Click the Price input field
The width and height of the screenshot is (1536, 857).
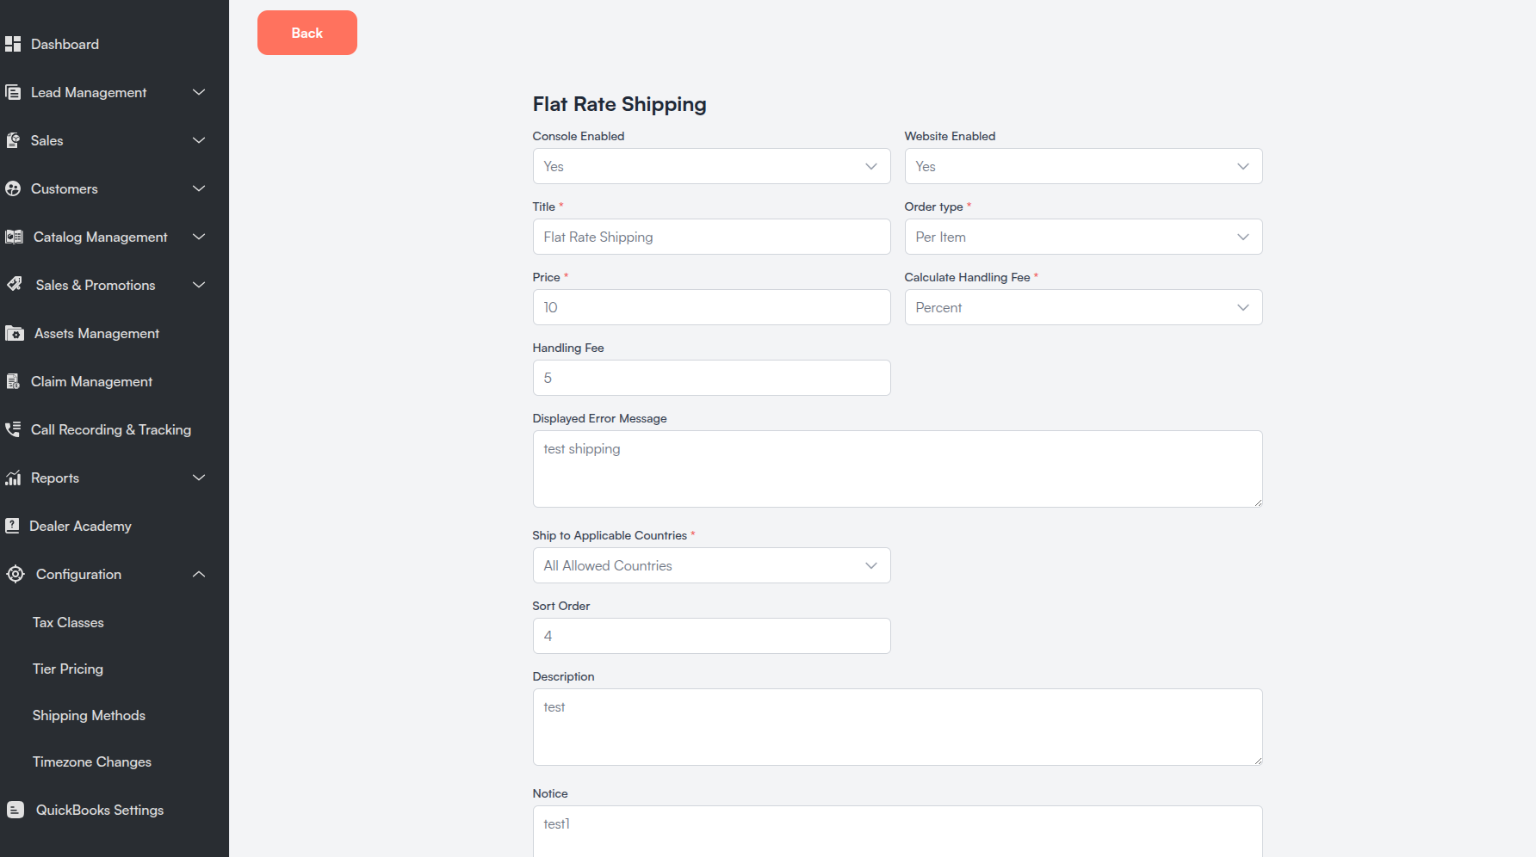(711, 307)
